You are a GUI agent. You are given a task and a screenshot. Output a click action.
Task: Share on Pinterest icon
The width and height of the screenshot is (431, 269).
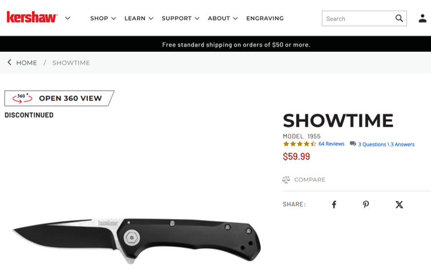[366, 205]
